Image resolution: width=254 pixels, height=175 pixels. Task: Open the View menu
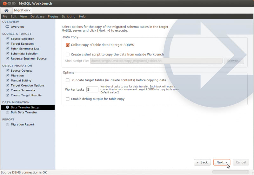(x=23, y=16)
